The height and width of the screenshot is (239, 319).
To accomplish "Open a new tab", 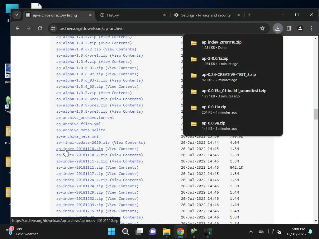I will coord(250,15).
